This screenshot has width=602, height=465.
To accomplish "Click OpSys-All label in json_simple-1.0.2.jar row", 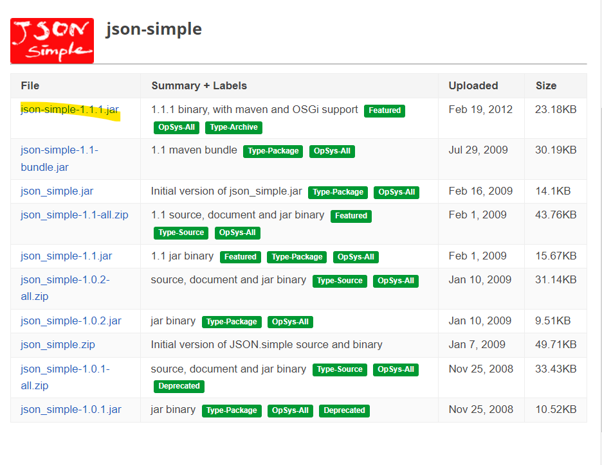I will point(290,322).
